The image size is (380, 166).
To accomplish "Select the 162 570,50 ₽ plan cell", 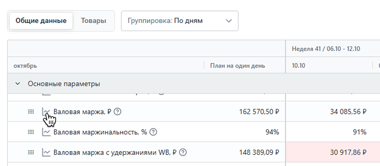I will click(x=259, y=112).
